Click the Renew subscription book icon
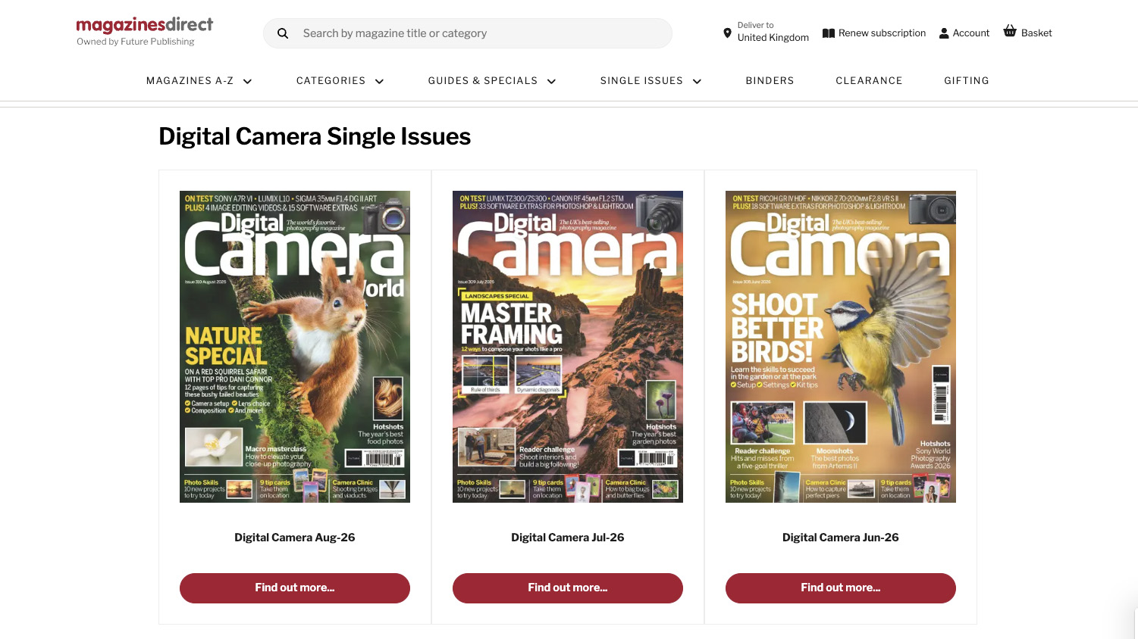 [829, 33]
